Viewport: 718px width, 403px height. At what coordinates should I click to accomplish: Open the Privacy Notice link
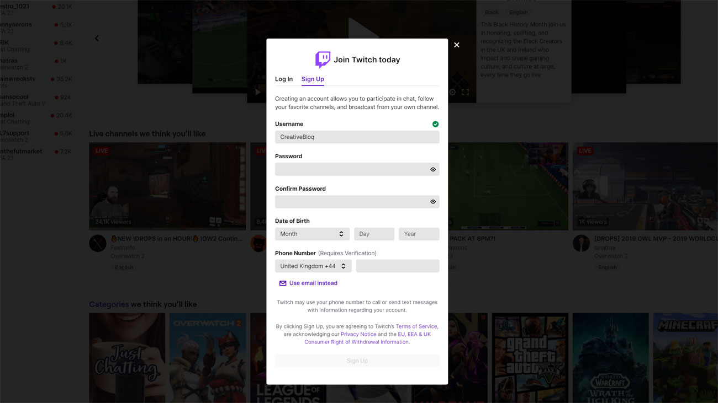click(358, 334)
